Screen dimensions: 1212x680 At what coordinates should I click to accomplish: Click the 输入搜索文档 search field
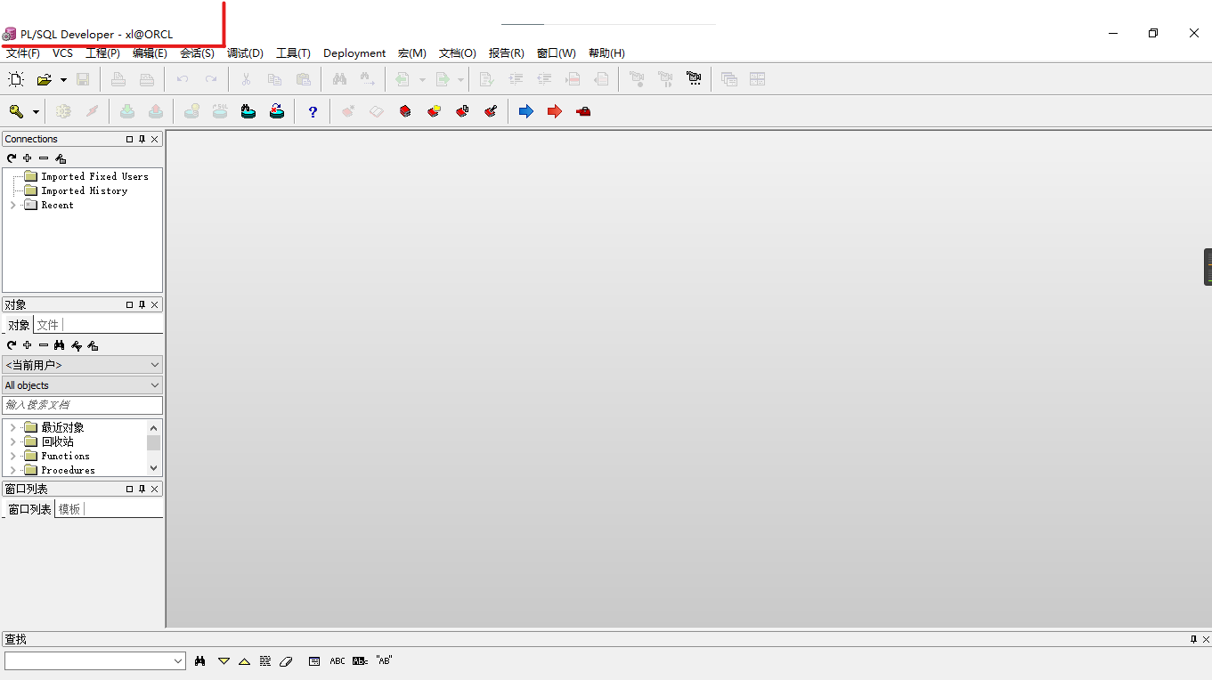82,405
